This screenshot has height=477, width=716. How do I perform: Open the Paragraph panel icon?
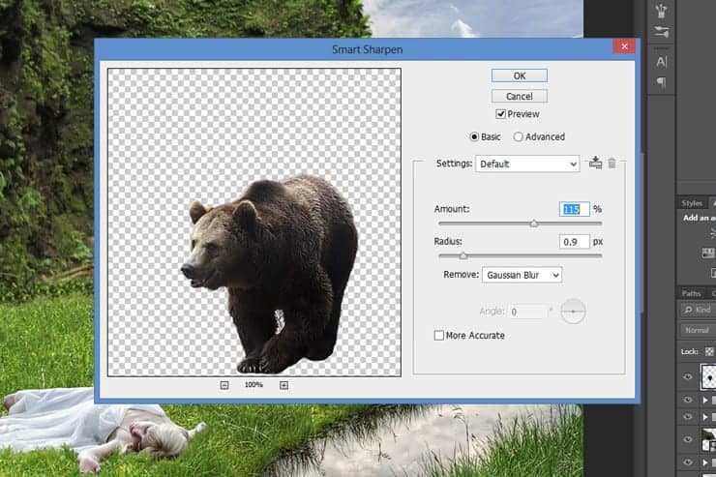point(662,82)
